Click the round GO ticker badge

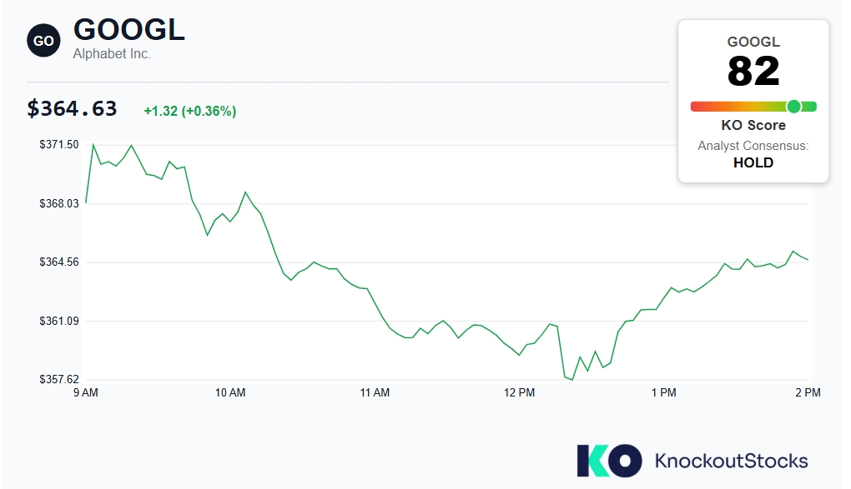point(43,41)
